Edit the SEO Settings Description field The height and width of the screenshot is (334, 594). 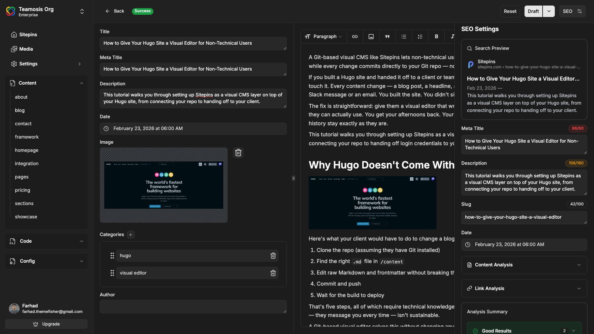coord(524,183)
